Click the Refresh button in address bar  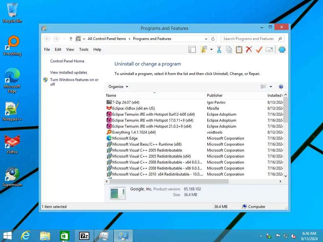pyautogui.click(x=213, y=39)
